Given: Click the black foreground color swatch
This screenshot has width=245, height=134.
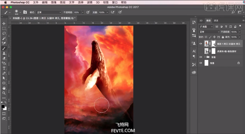Looking at the screenshot, I should coord(3,106).
